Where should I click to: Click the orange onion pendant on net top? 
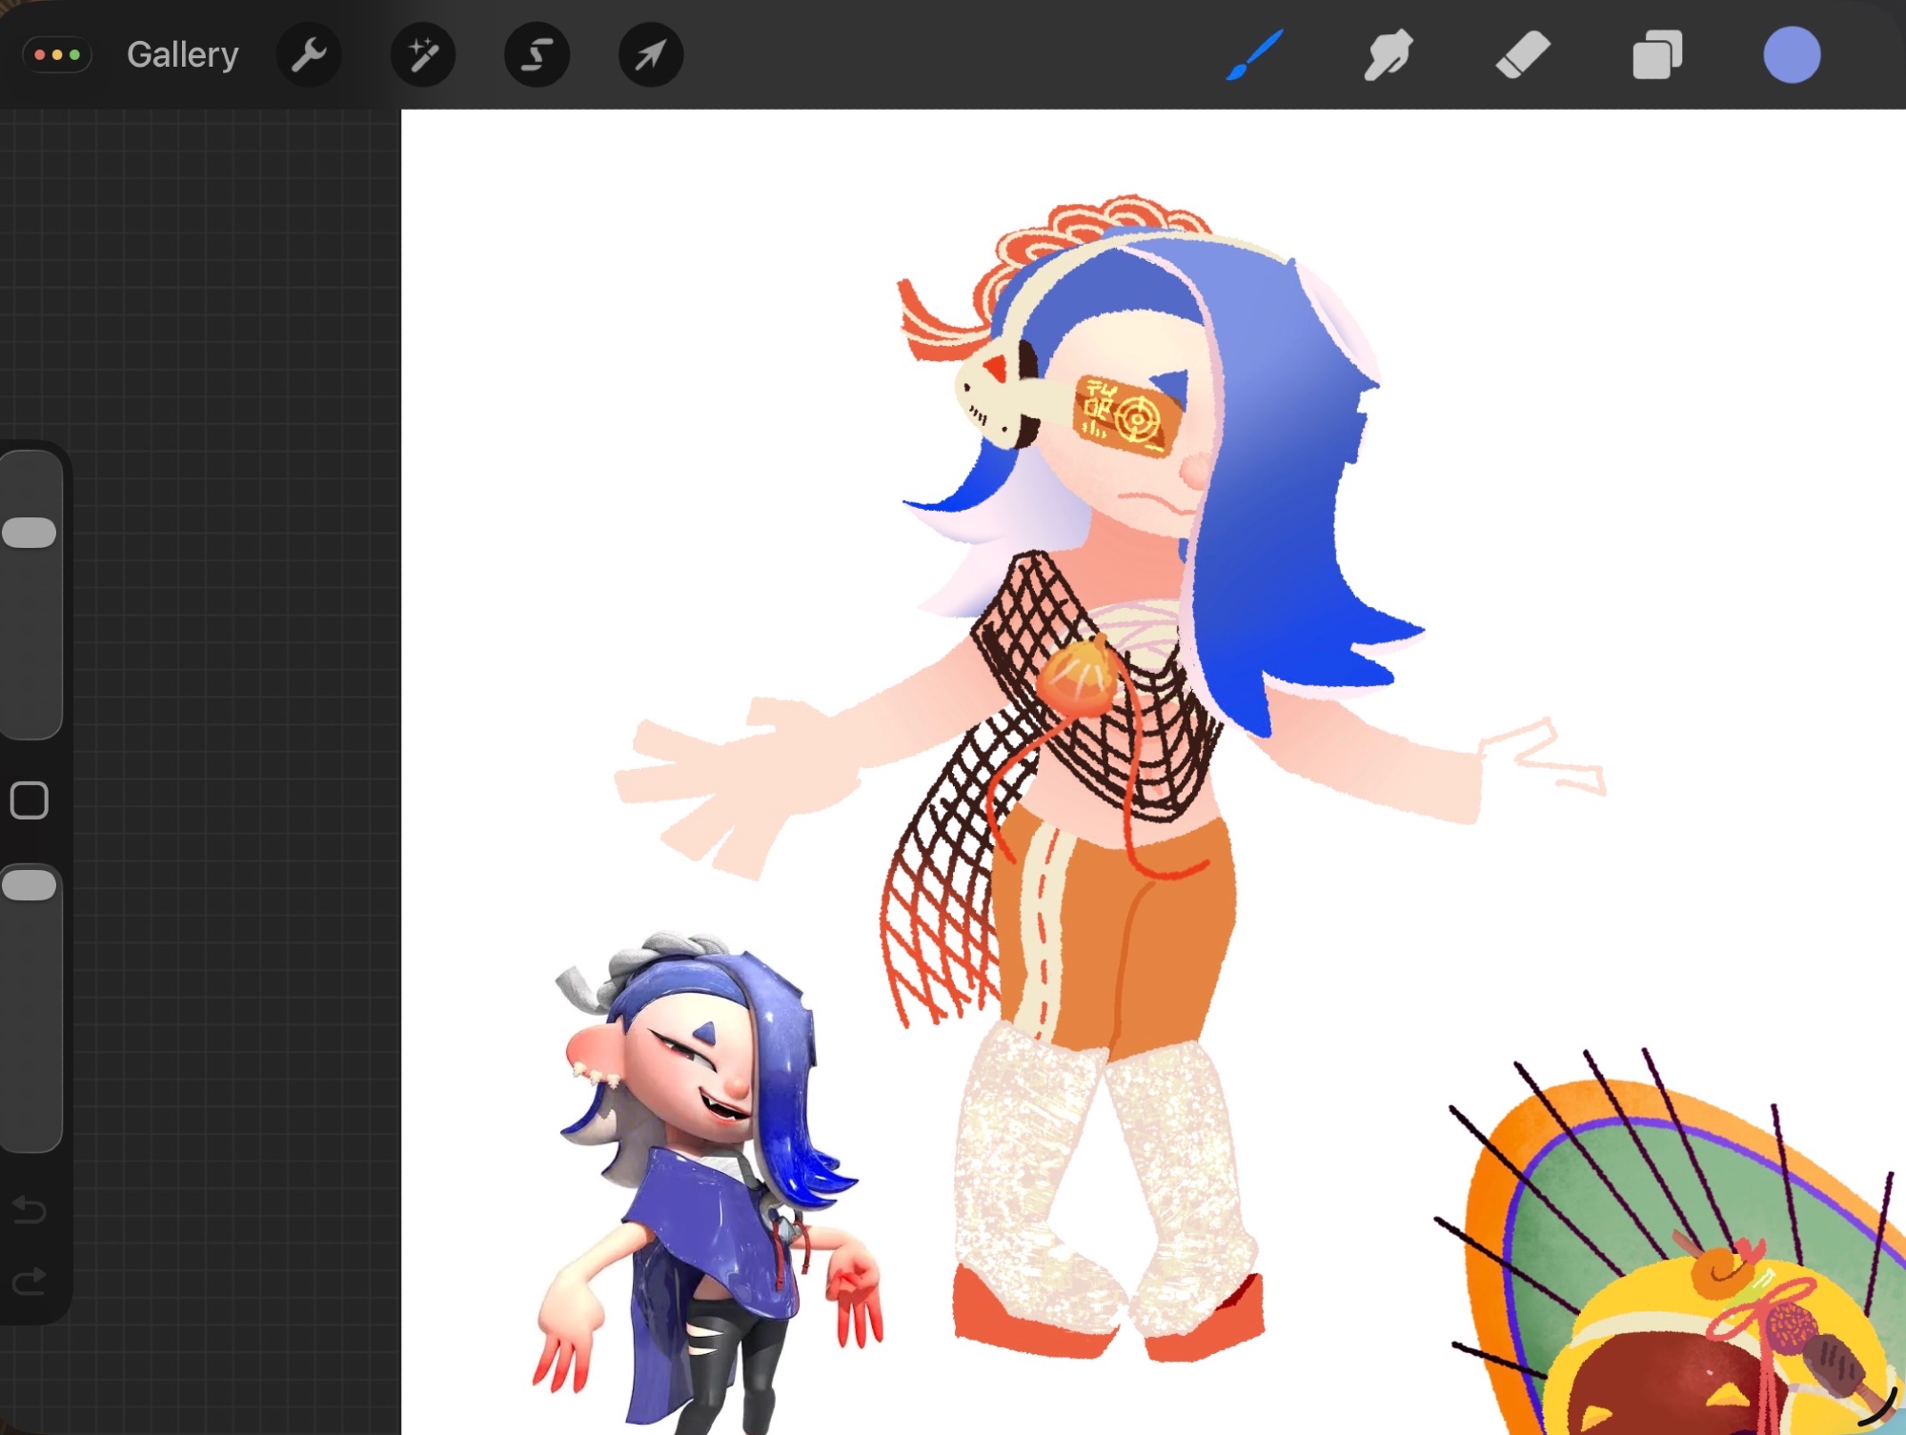[x=1077, y=678]
